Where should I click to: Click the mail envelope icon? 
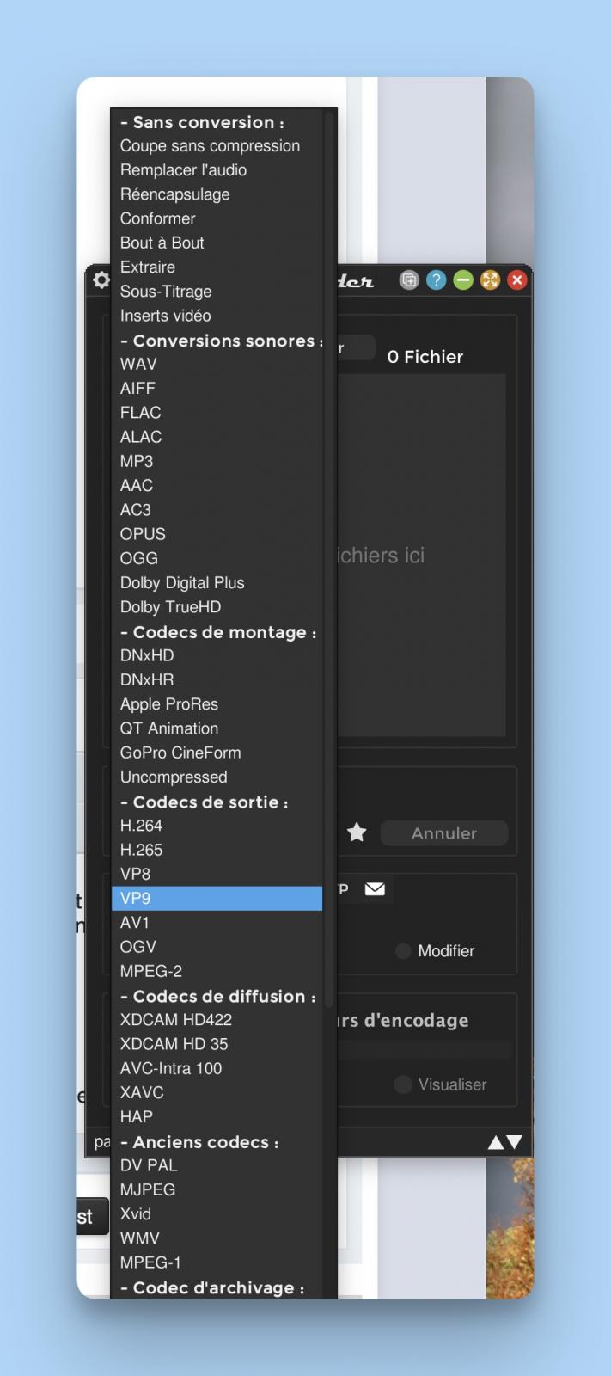click(x=375, y=889)
